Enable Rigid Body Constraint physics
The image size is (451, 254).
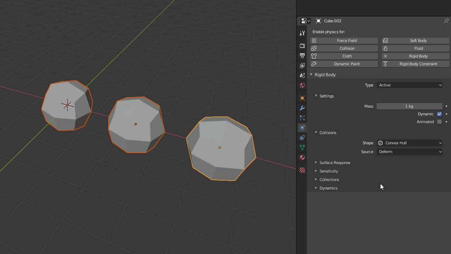[415, 64]
